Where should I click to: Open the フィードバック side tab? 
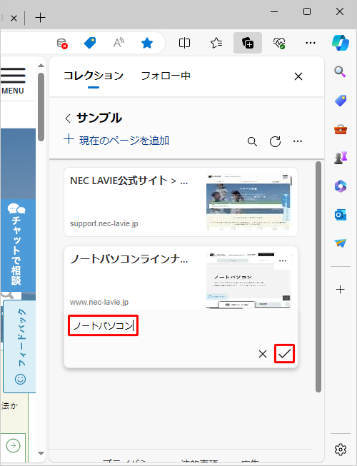[x=20, y=346]
